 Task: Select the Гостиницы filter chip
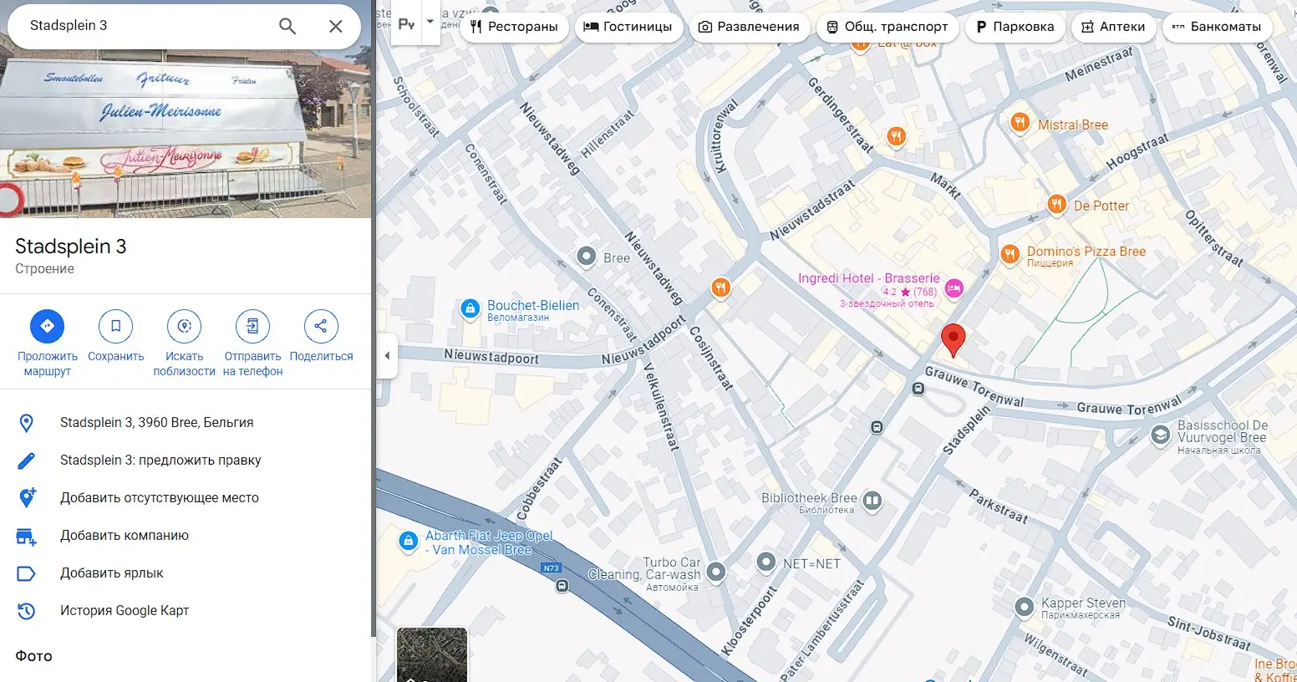(x=628, y=27)
